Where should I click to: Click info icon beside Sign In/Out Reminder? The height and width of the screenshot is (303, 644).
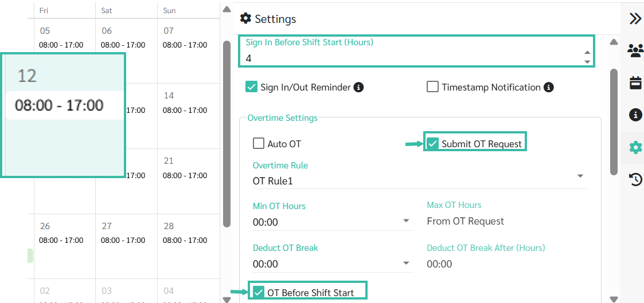[359, 87]
